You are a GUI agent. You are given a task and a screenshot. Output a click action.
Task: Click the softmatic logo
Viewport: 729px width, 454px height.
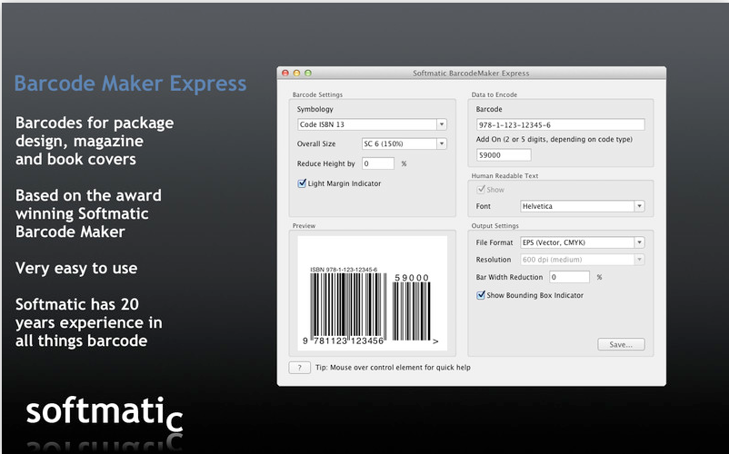click(x=105, y=414)
